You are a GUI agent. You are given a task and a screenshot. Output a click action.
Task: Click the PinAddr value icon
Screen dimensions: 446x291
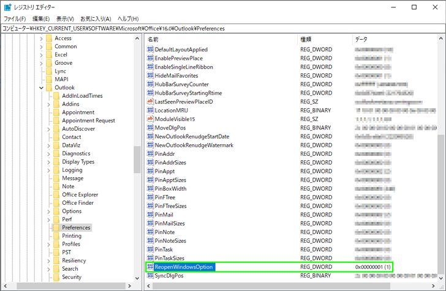pos(150,153)
